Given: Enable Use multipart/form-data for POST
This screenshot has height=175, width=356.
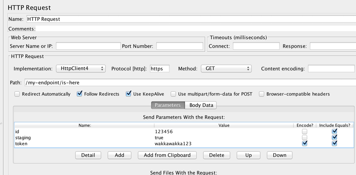Looking at the screenshot, I should (x=173, y=94).
